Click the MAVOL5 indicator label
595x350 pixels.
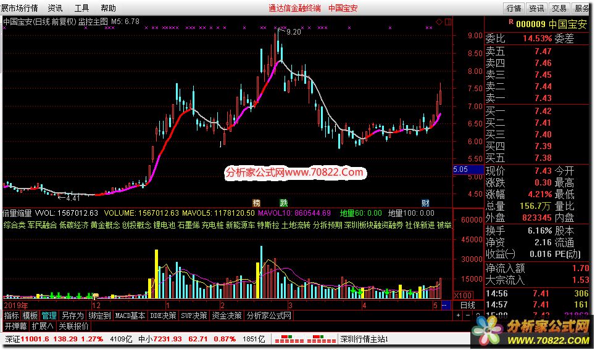218,213
